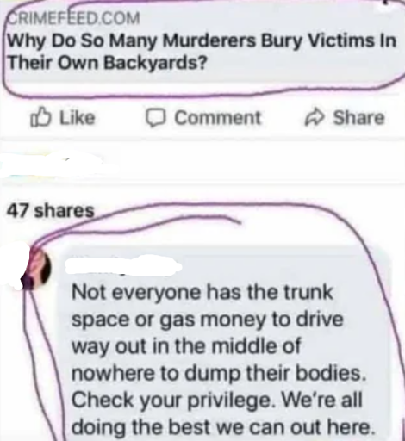The width and height of the screenshot is (405, 441).
Task: Click the 'nowhere to dump their bodies' line
Action: point(219,374)
